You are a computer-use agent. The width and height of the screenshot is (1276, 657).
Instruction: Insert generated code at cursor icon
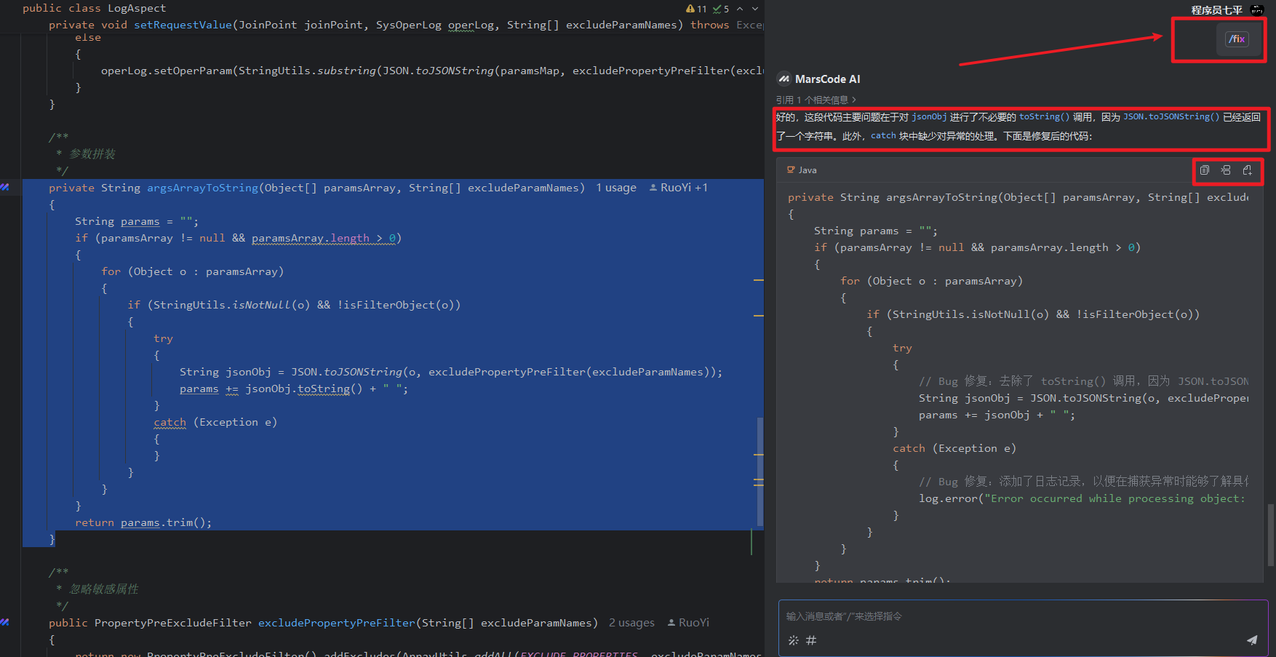click(x=1226, y=170)
